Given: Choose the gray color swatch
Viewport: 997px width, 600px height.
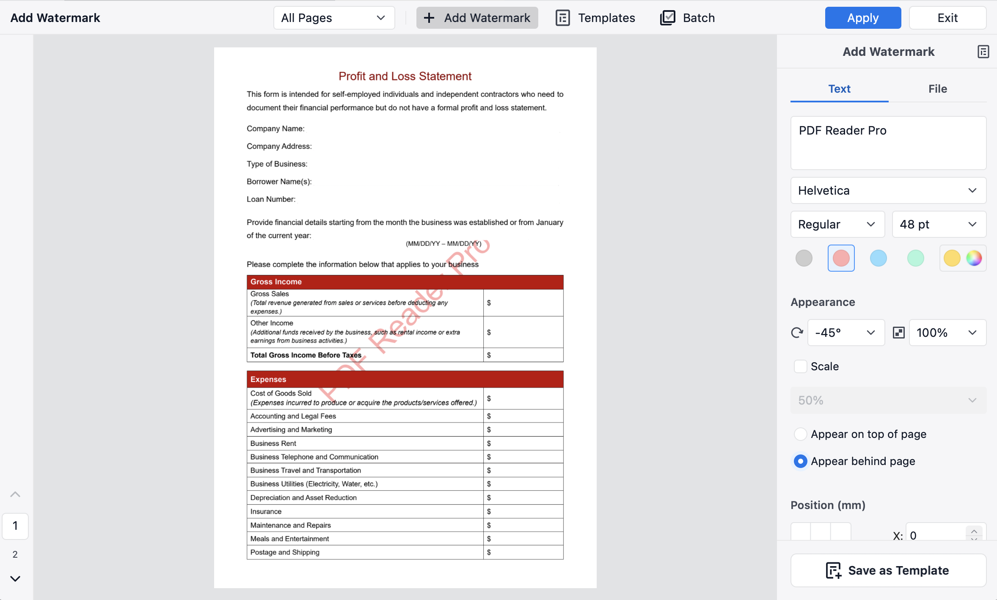Looking at the screenshot, I should click(804, 258).
